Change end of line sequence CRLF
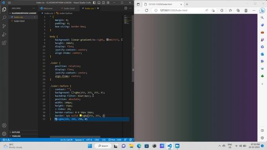The image size is (267, 150). (x=97, y=140)
